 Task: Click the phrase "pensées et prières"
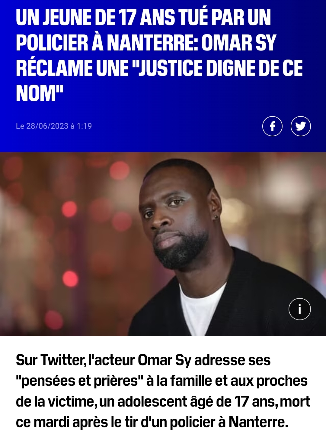pos(79,381)
